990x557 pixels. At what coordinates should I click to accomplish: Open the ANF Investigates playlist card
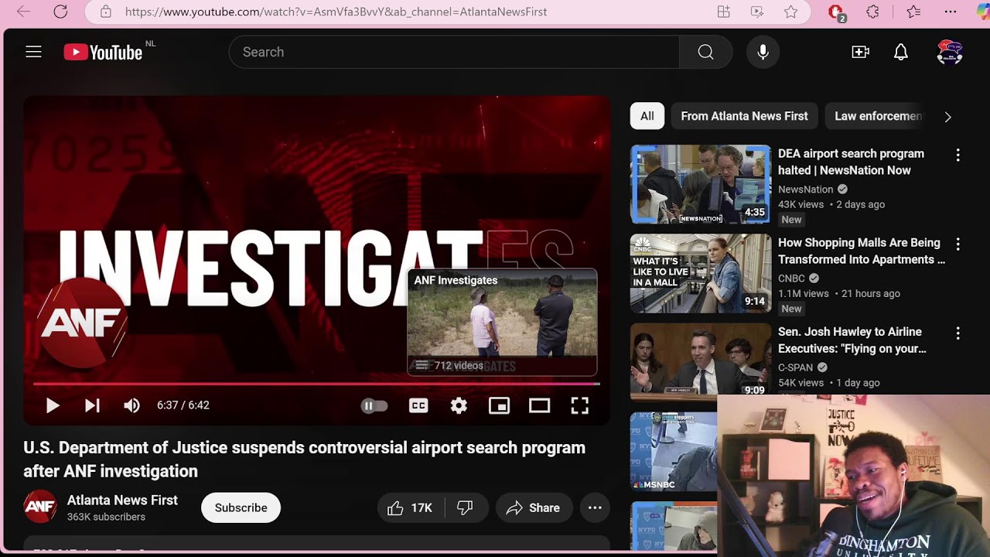point(502,322)
